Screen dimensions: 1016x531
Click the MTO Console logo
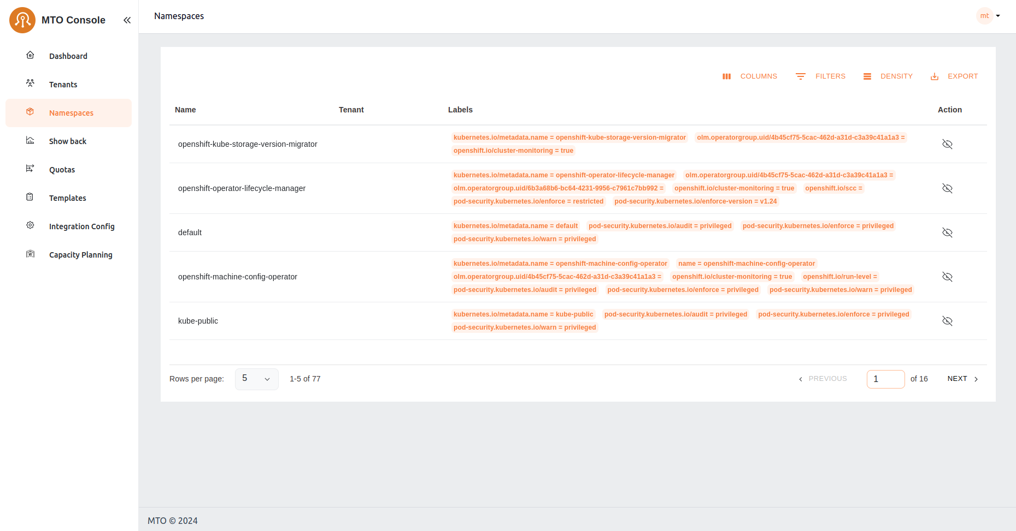pyautogui.click(x=22, y=20)
